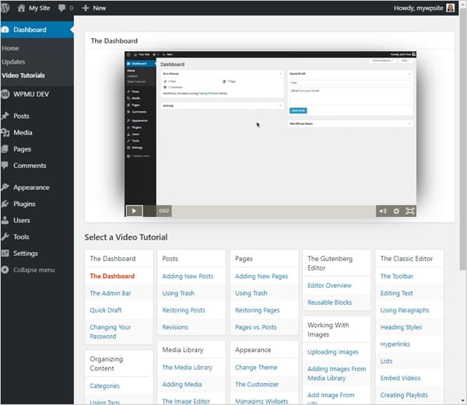
Task: Click the Appearance brush icon
Action: click(5, 187)
